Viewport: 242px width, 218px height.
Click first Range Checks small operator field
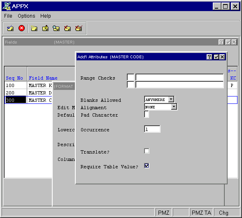pyautogui.click(x=130, y=77)
